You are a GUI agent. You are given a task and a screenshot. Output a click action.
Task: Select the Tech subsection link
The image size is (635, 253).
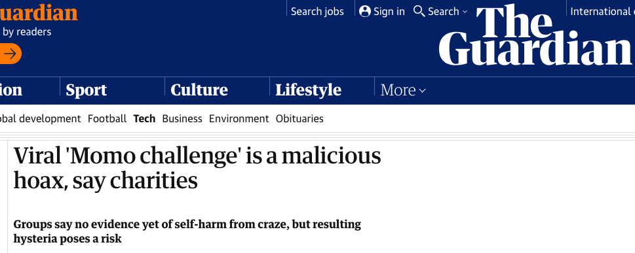[x=144, y=118]
